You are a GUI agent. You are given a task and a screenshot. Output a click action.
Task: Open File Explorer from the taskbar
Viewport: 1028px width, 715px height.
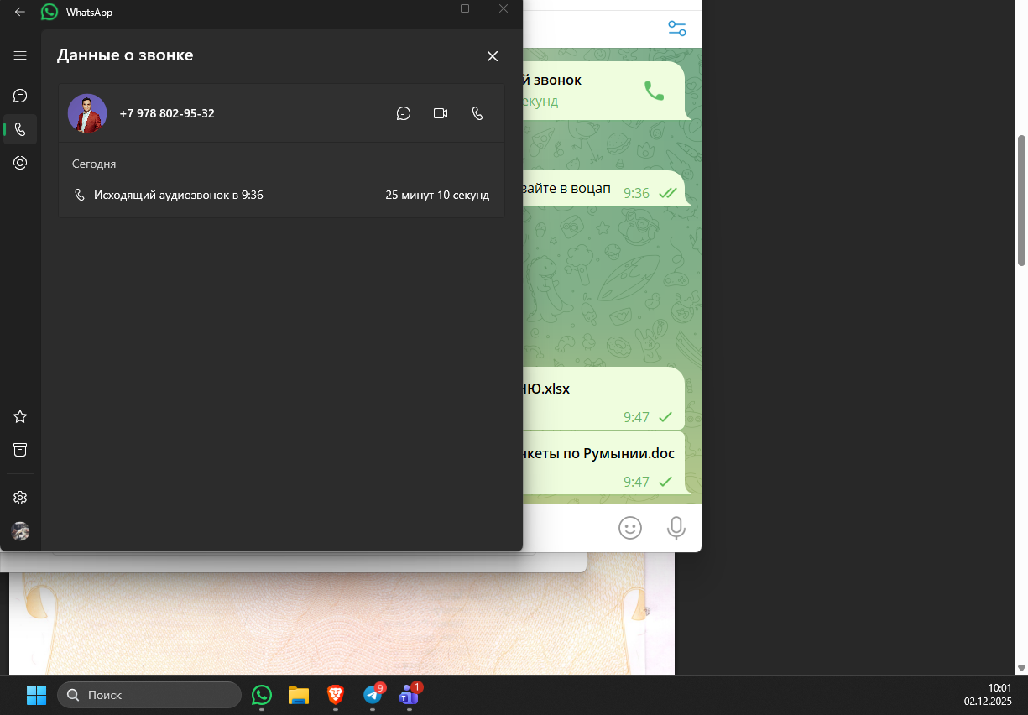[x=299, y=695]
